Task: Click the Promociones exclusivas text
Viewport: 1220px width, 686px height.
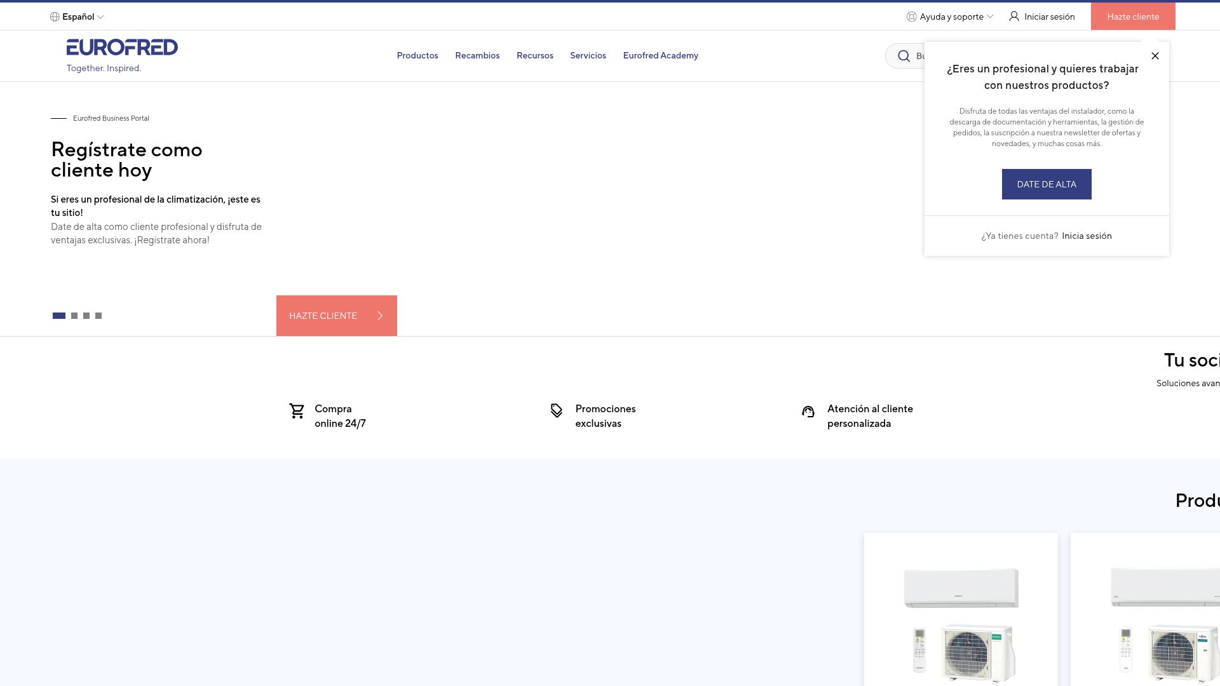Action: click(606, 416)
